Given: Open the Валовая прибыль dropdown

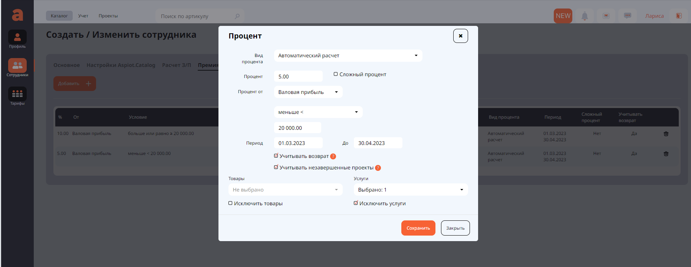Looking at the screenshot, I should tap(308, 92).
